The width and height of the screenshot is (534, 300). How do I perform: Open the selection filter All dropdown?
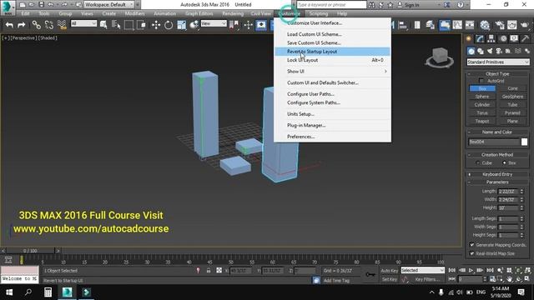(x=83, y=23)
